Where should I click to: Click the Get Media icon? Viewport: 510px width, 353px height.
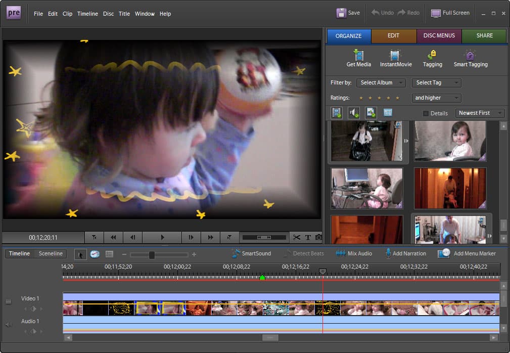(x=358, y=55)
